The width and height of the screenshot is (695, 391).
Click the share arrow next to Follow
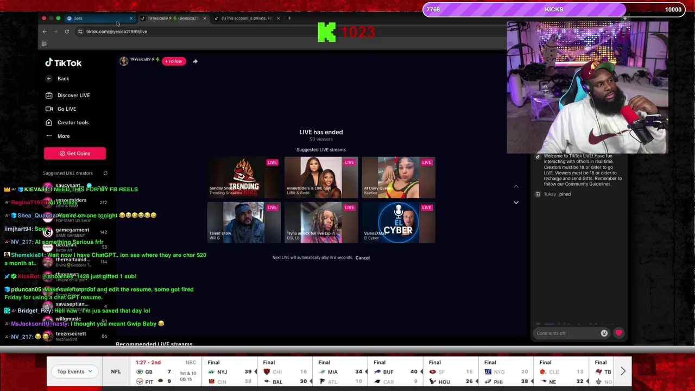click(195, 61)
